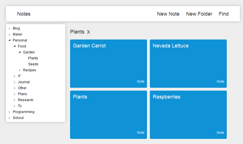243x144 pixels.
Task: Collapse the Food folder arrow
Action: pyautogui.click(x=15, y=46)
